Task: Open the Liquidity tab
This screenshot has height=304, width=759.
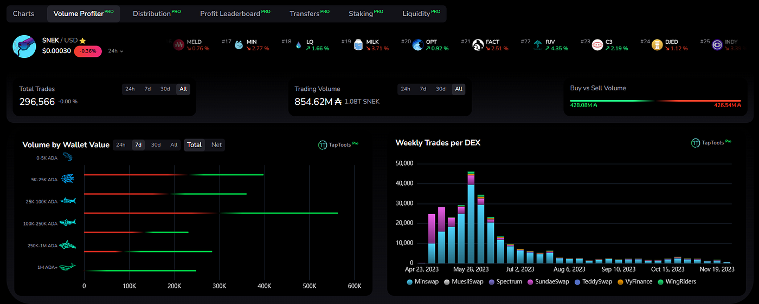Action: point(421,14)
